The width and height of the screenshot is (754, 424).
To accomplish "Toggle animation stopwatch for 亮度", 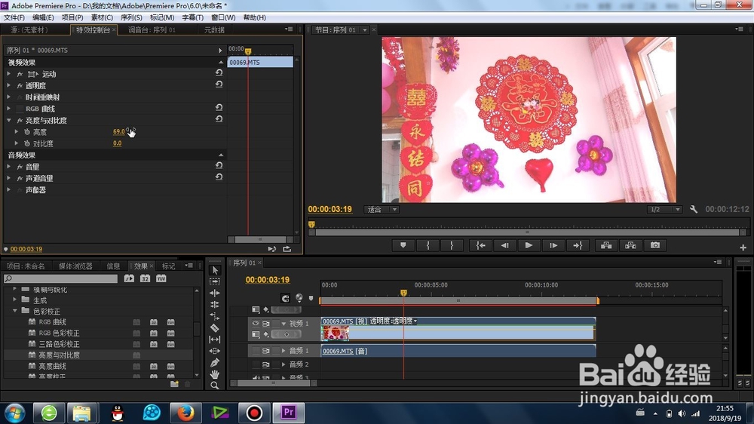I will (x=27, y=132).
